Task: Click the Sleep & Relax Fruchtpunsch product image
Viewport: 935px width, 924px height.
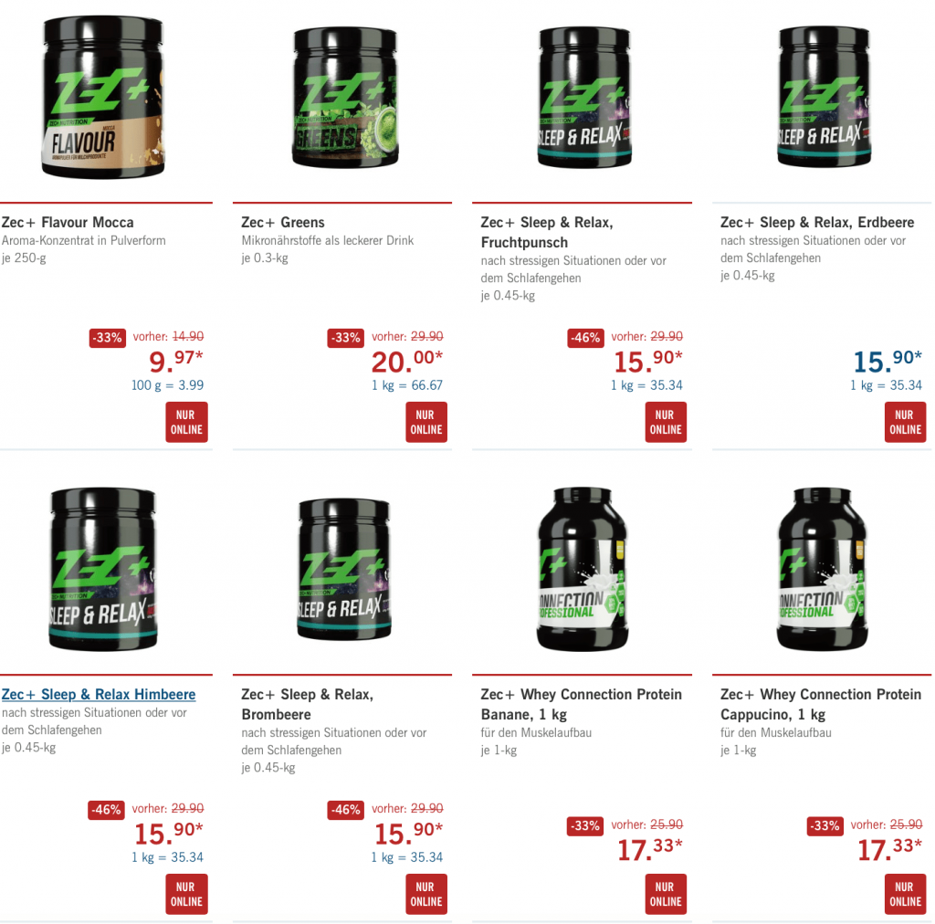Action: tap(584, 97)
